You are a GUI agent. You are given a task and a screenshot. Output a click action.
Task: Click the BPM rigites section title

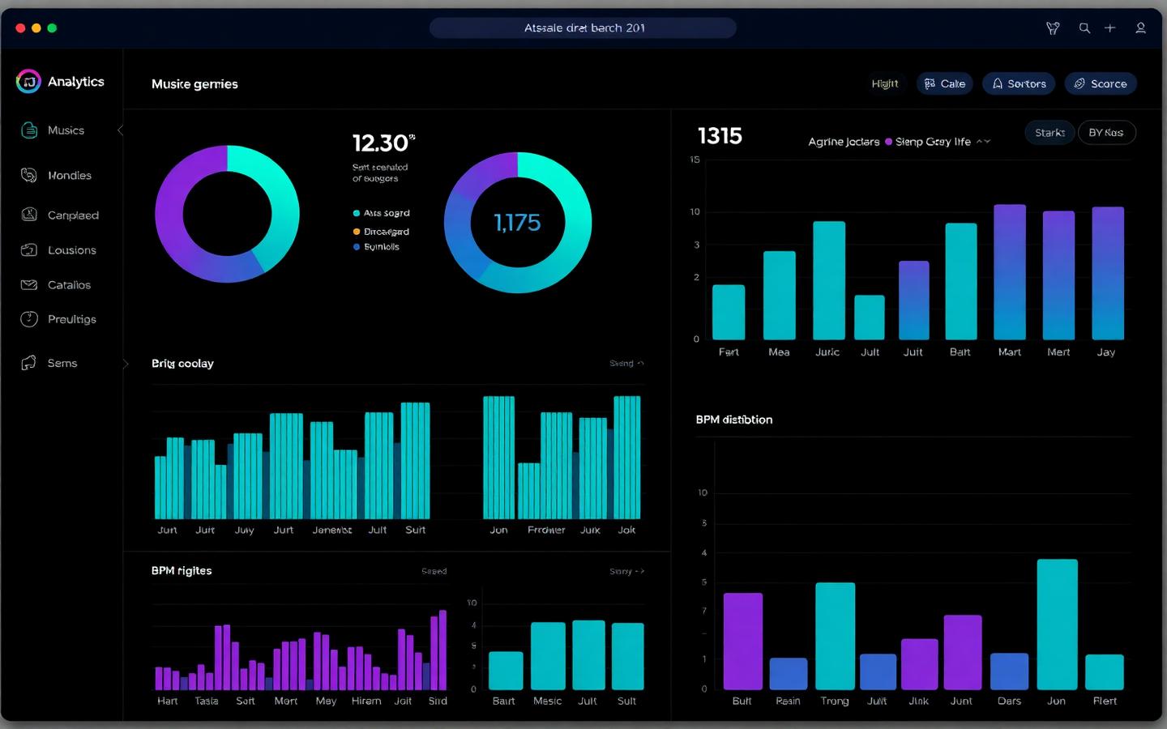[182, 571]
